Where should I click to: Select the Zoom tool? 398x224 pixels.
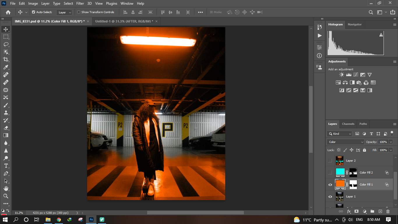coord(6,196)
